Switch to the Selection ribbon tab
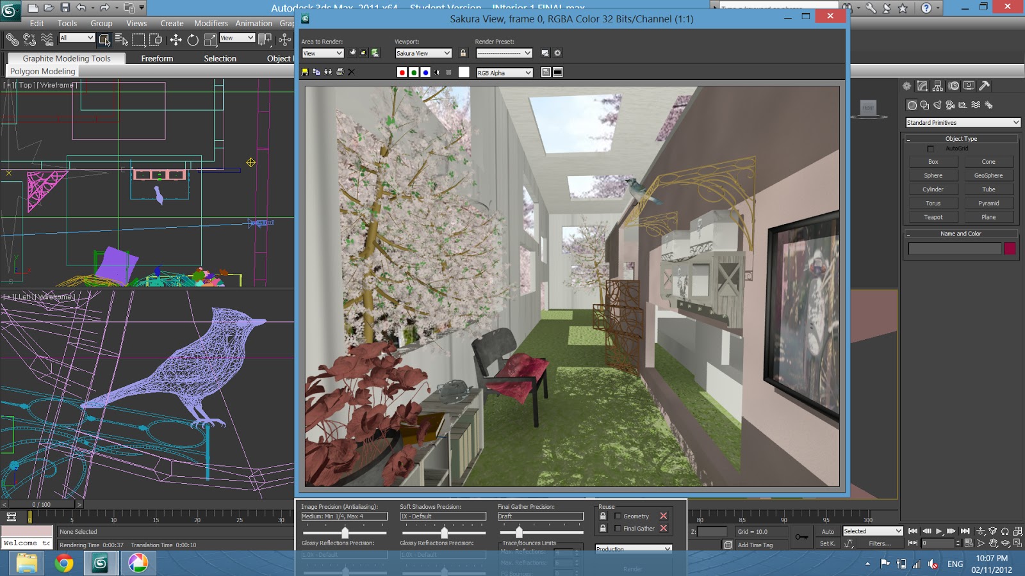The height and width of the screenshot is (576, 1025). pos(220,58)
